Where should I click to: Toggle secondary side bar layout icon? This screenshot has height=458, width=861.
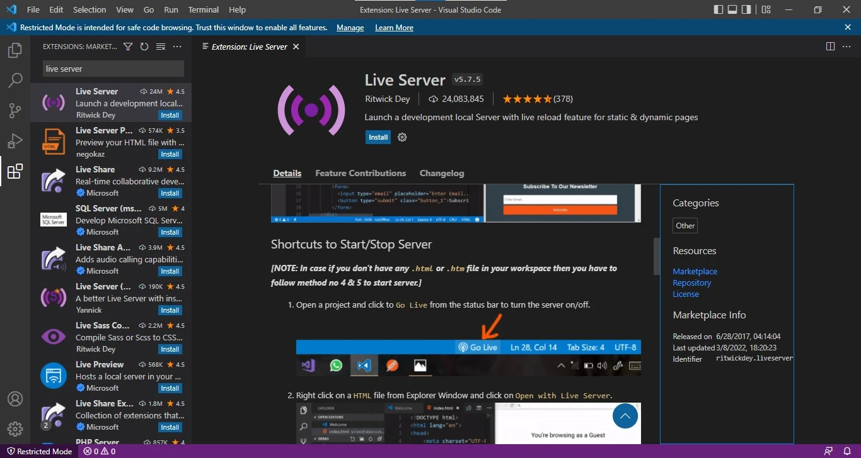coord(746,9)
